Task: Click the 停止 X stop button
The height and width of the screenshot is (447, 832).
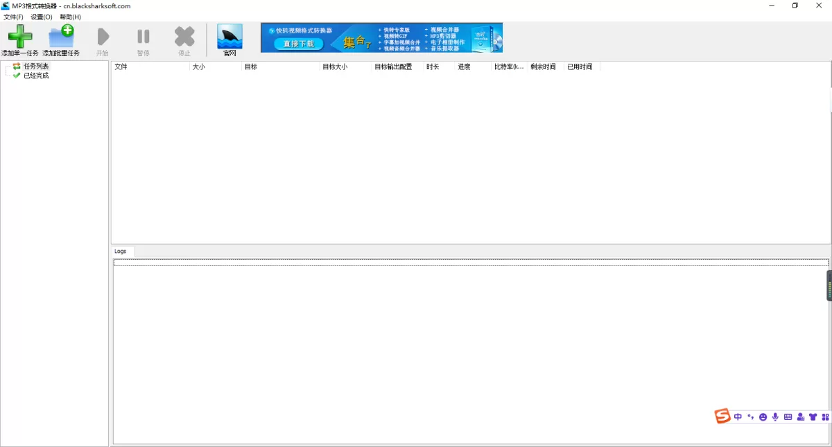Action: click(x=184, y=37)
